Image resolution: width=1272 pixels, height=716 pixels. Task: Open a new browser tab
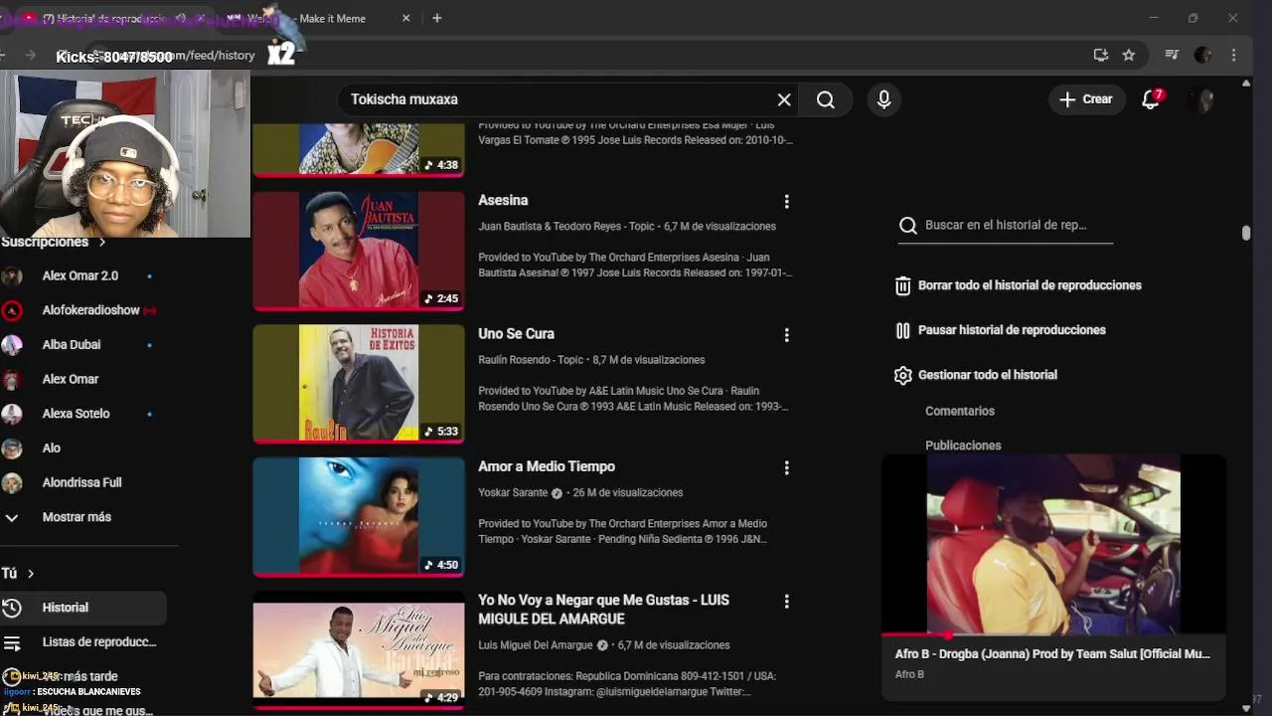click(x=436, y=18)
